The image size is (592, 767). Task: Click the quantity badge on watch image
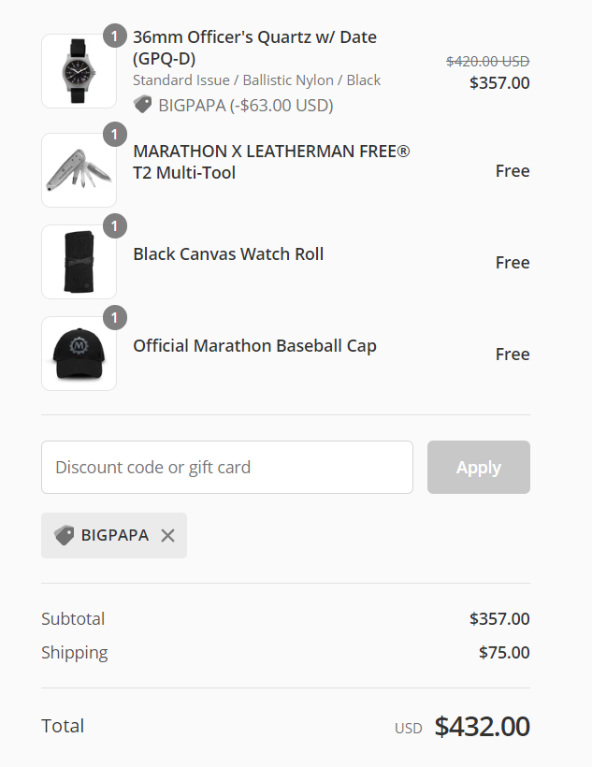click(x=114, y=36)
